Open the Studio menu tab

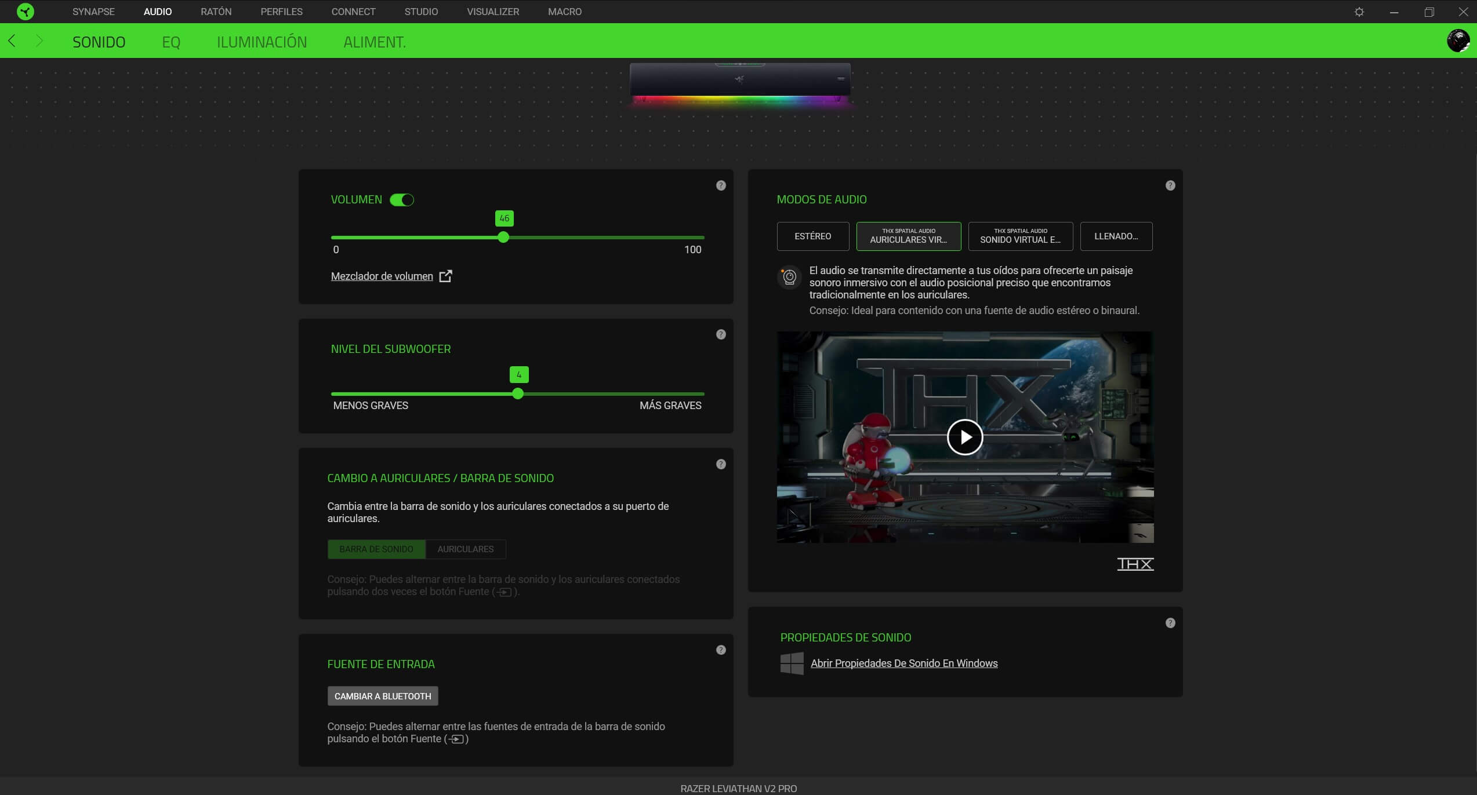pos(421,12)
